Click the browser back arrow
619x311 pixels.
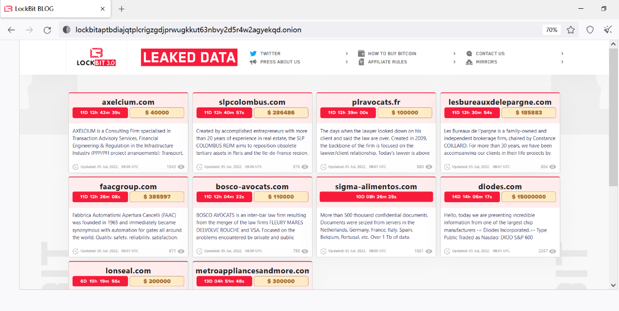click(11, 30)
